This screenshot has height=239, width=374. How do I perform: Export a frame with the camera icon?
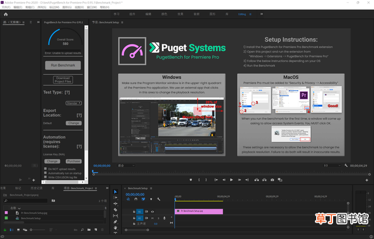click(272, 180)
